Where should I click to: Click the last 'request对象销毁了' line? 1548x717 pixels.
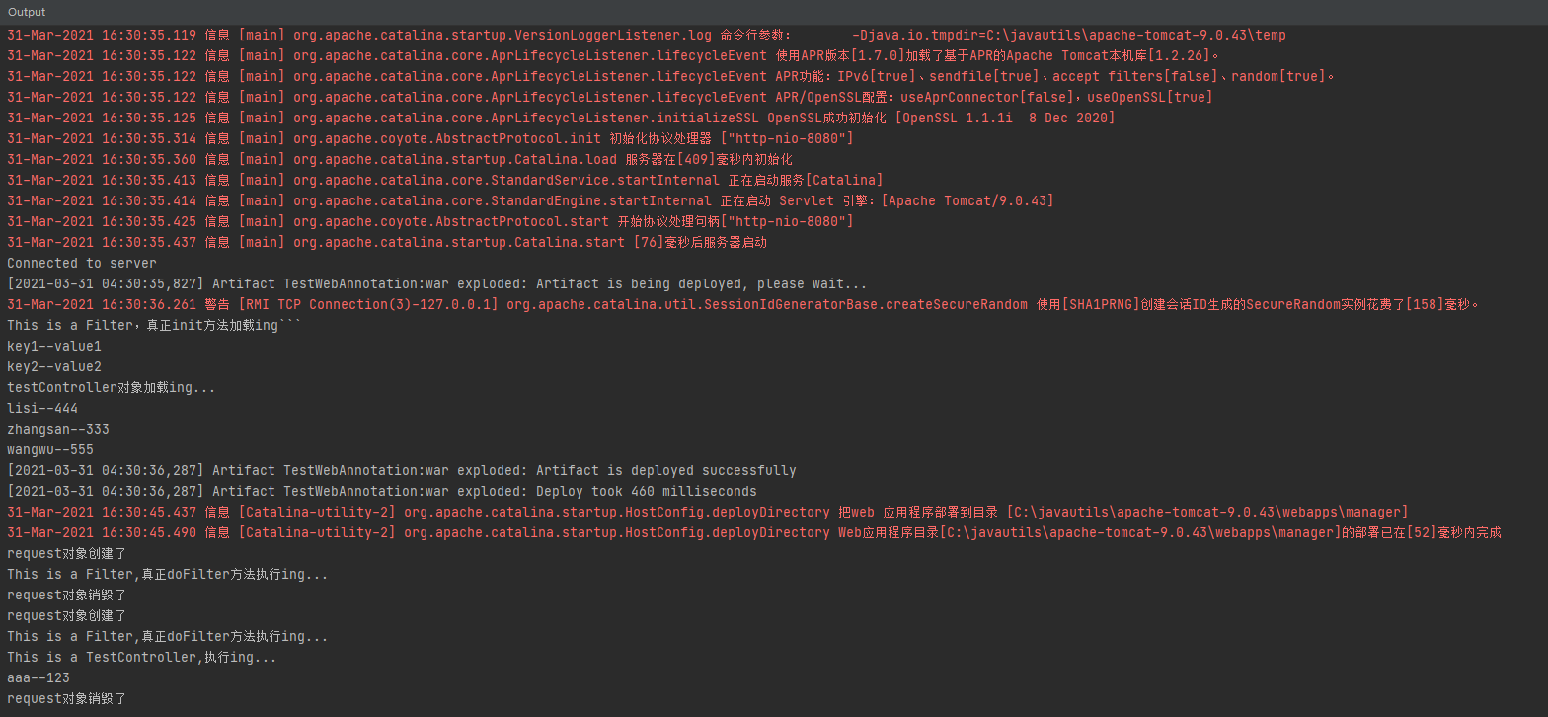pyautogui.click(x=66, y=698)
